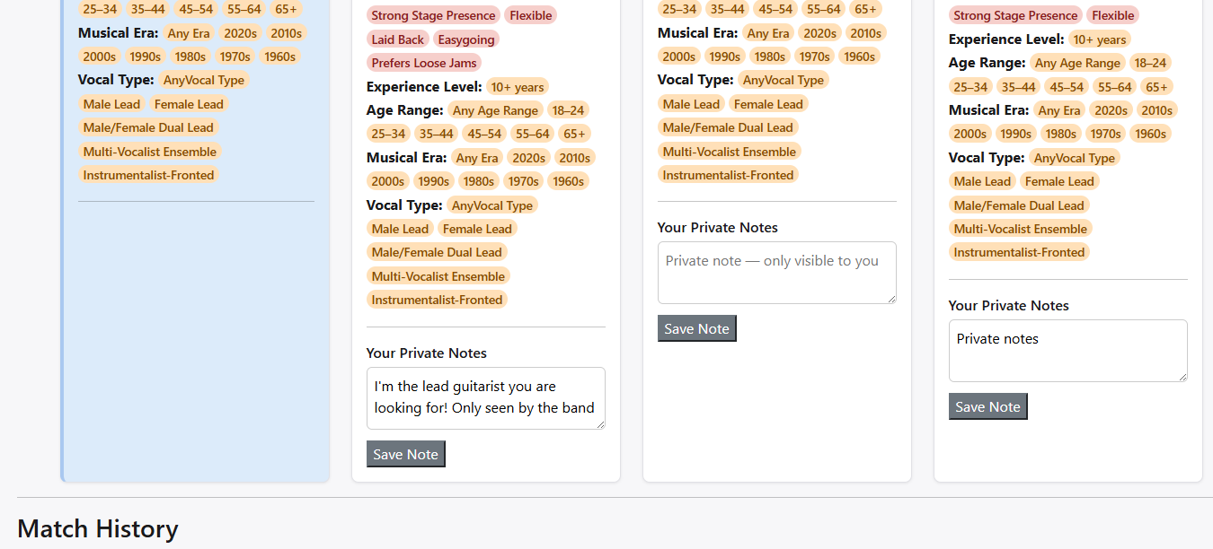Image resolution: width=1213 pixels, height=549 pixels.
Task: Click the 'Male Lead' tag in the blue card
Action: point(111,104)
